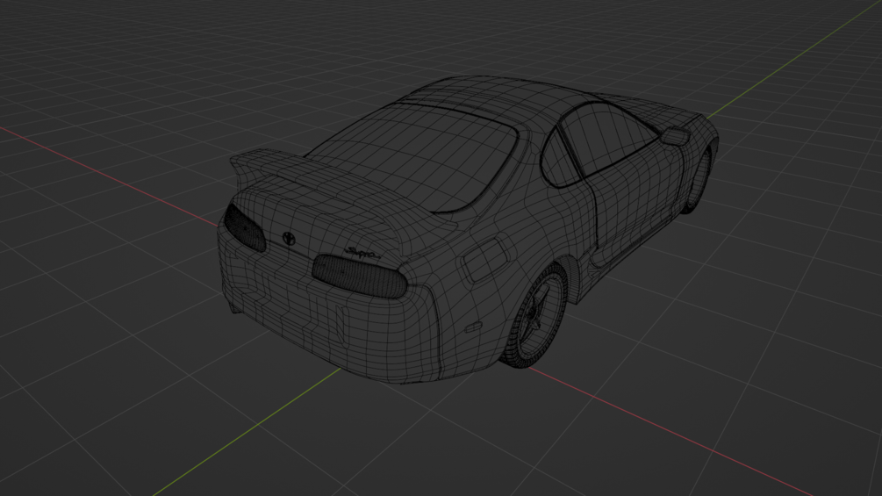Select the fuel filler door on the fender

tap(485, 261)
